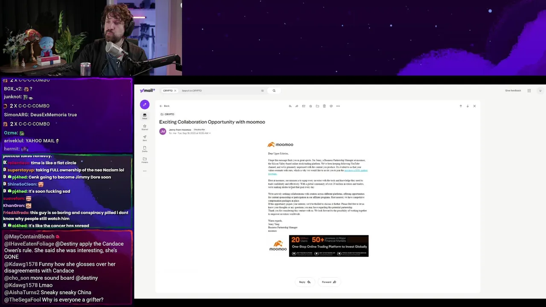Screen dimensions: 546x307
Task: Click @AishaTurns2 Sneaky sneaky China message
Action: [48, 293]
